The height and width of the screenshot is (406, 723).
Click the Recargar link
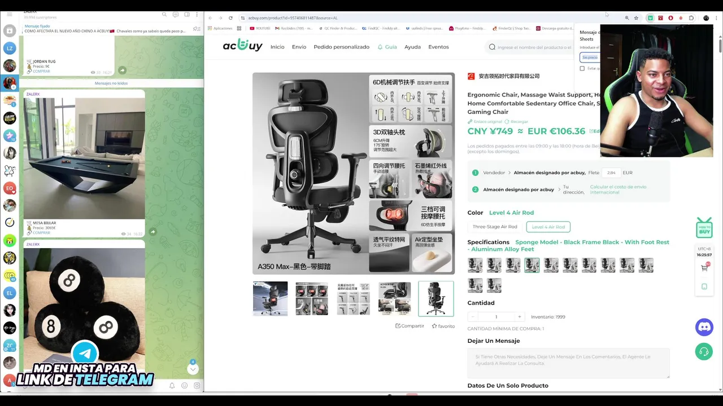[x=516, y=121]
